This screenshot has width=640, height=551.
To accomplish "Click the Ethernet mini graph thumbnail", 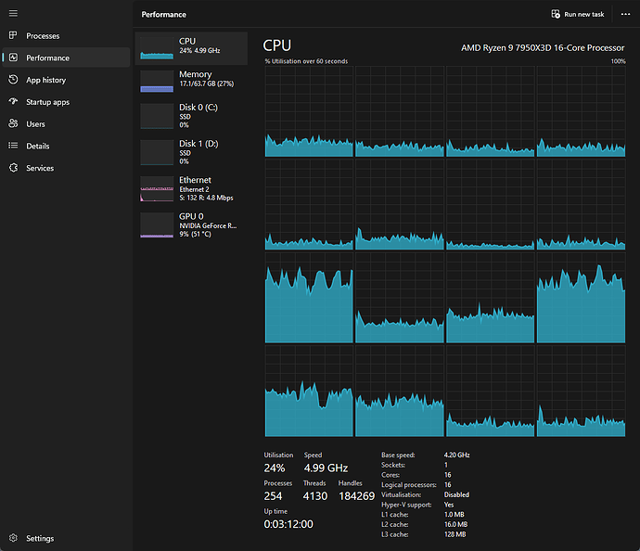I will [x=157, y=189].
